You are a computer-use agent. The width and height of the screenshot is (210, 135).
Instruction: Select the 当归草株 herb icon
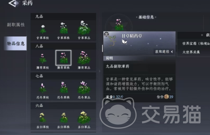pos(63,118)
